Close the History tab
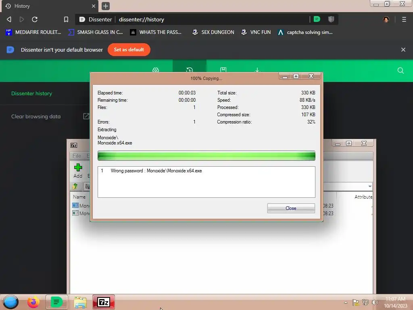This screenshot has height=310, width=413. [x=93, y=6]
